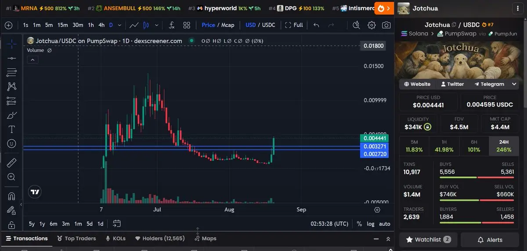Screen dimensions: 527x251
Task: Set chart interval to 15m
Action: click(x=63, y=25)
